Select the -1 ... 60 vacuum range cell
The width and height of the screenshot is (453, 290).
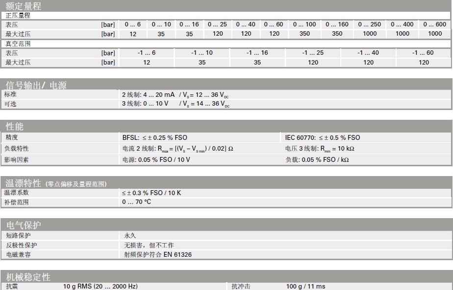[x=423, y=53]
